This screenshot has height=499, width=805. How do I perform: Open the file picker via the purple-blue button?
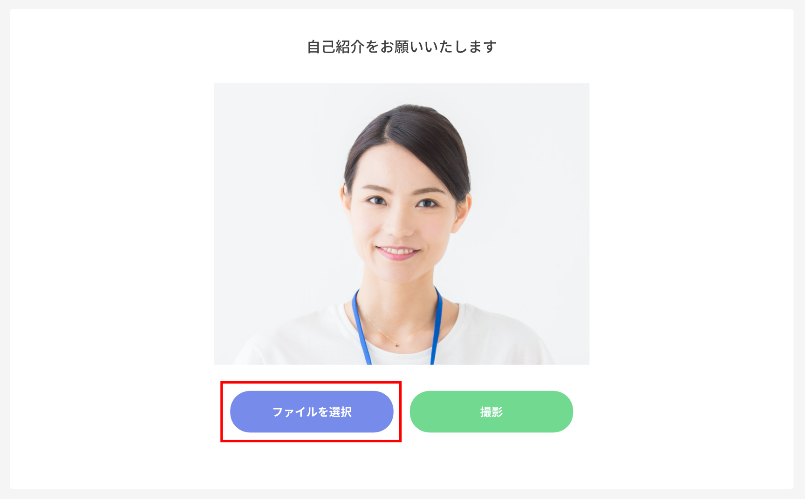click(312, 411)
